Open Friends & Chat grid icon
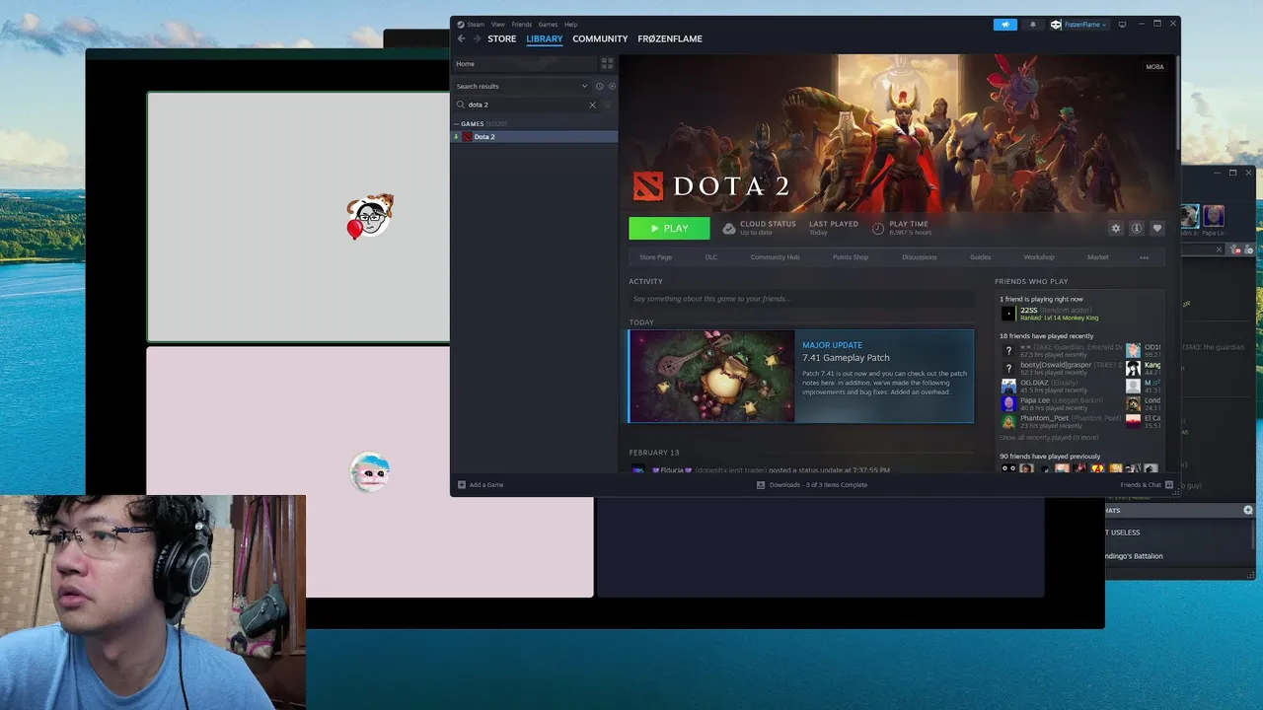The image size is (1263, 710). coord(1169,485)
